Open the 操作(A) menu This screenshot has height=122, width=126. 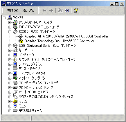coord(12,10)
